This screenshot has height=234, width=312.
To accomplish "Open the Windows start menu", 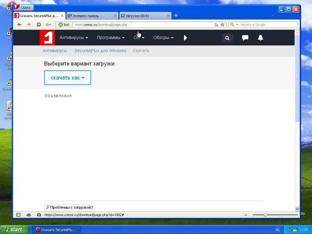I will (x=14, y=230).
